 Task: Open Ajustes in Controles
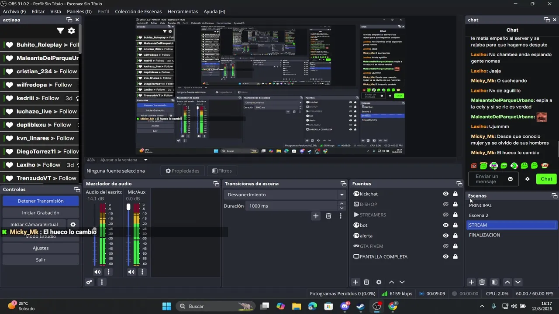[41, 248]
